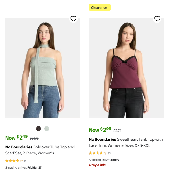View the burgundy tank top product image

click(126, 68)
